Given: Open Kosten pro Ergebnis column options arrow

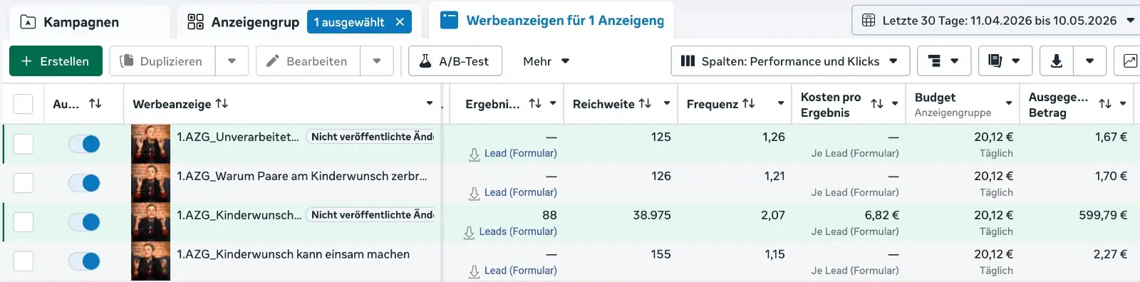Looking at the screenshot, I should click(895, 104).
